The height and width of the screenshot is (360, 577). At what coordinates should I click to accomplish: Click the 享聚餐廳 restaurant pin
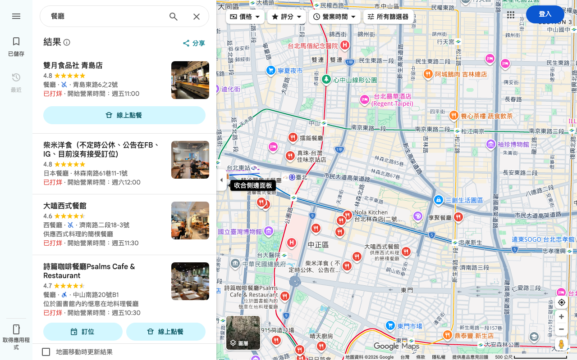pyautogui.click(x=458, y=217)
